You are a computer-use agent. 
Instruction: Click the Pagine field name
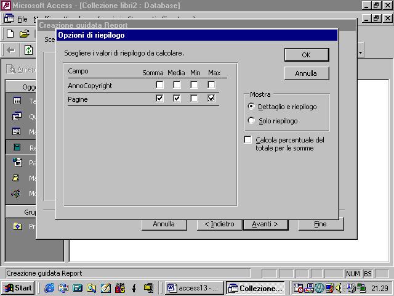coord(78,99)
